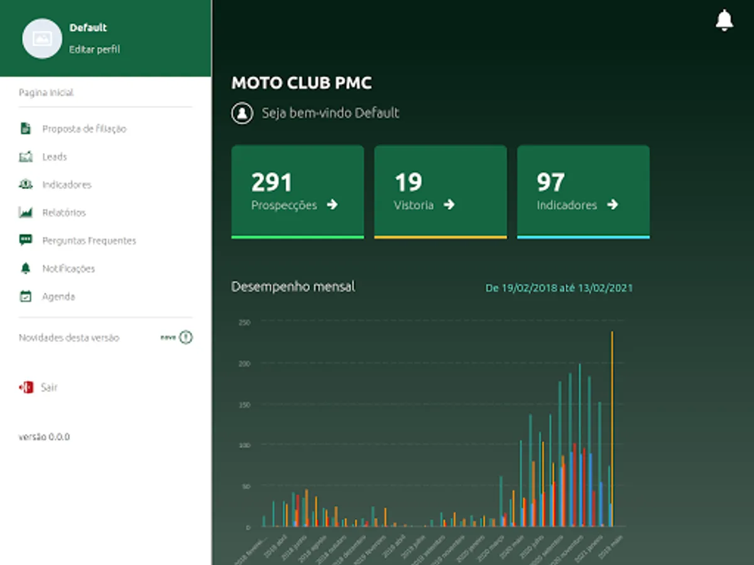
Task: Open notifications bell in top corner
Action: click(x=724, y=20)
